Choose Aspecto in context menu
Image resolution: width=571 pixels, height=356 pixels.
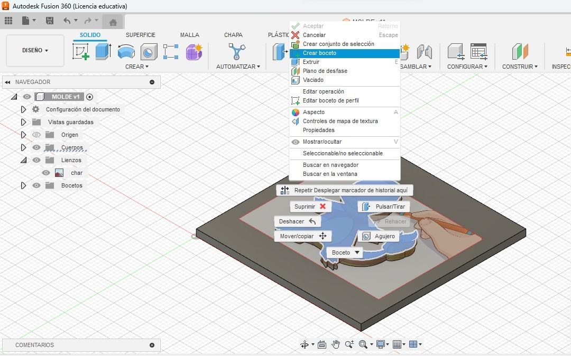pos(345,112)
